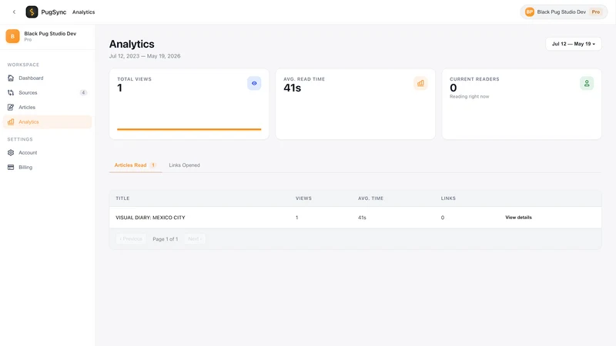The width and height of the screenshot is (616, 346).
Task: Click the Articles Read count badge
Action: pyautogui.click(x=153, y=165)
